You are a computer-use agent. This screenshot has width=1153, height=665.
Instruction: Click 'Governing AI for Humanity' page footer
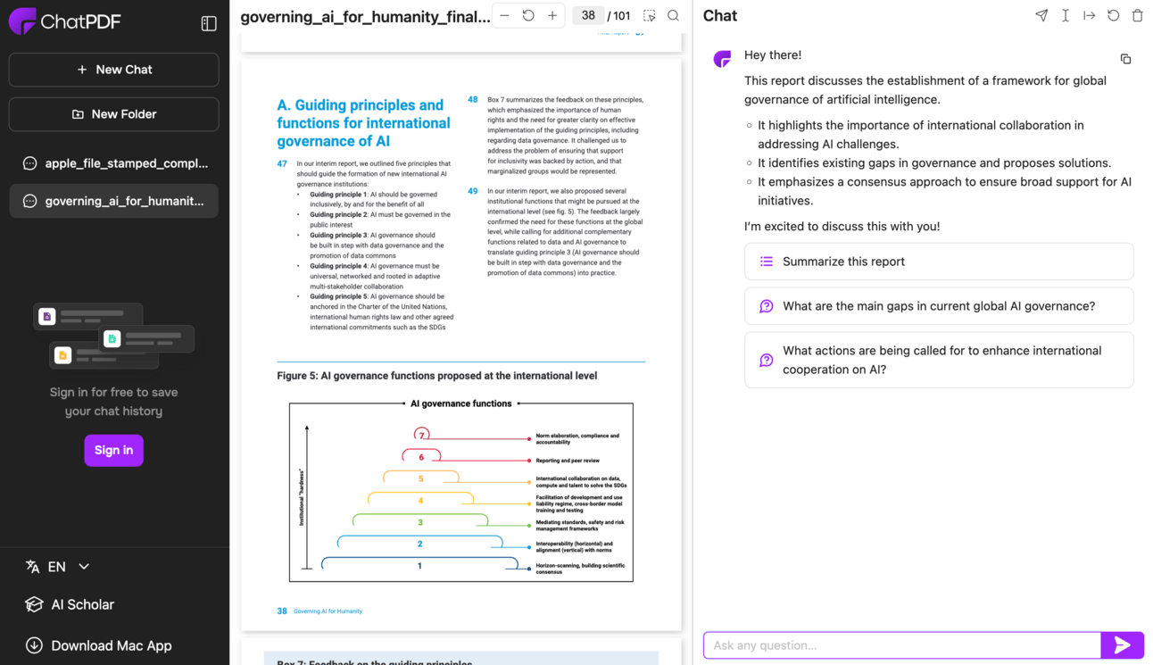coord(328,611)
